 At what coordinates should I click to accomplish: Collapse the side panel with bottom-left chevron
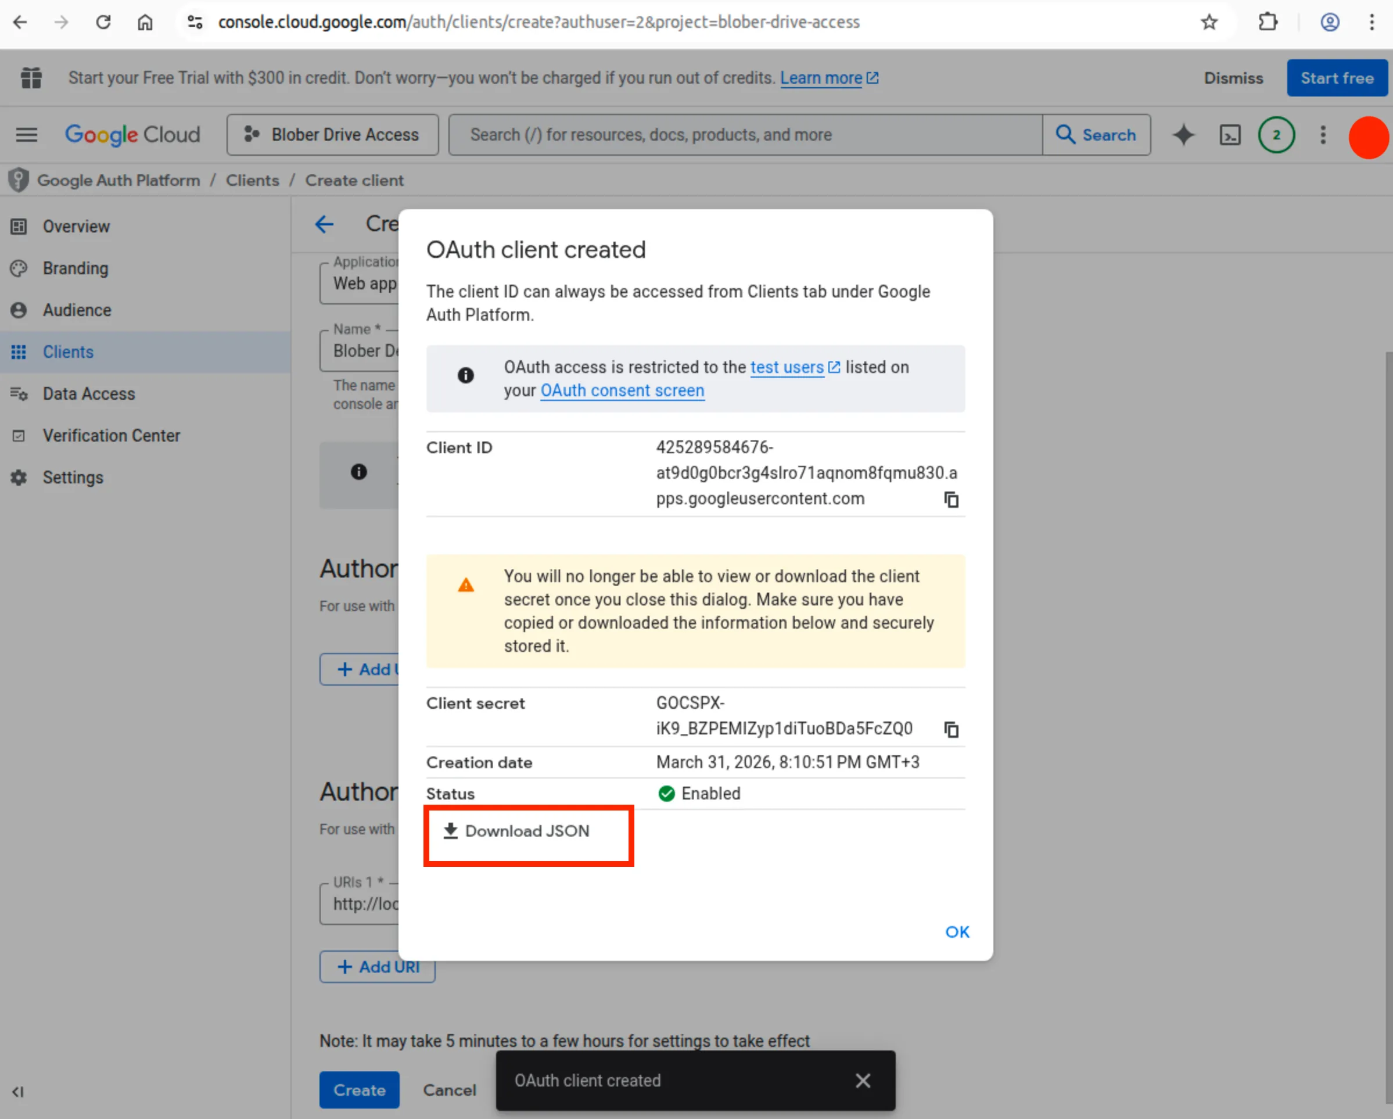[x=18, y=1092]
